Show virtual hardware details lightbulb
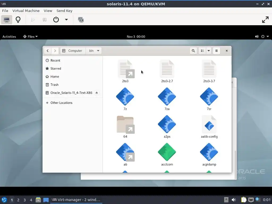The image size is (272, 204). tap(18, 20)
